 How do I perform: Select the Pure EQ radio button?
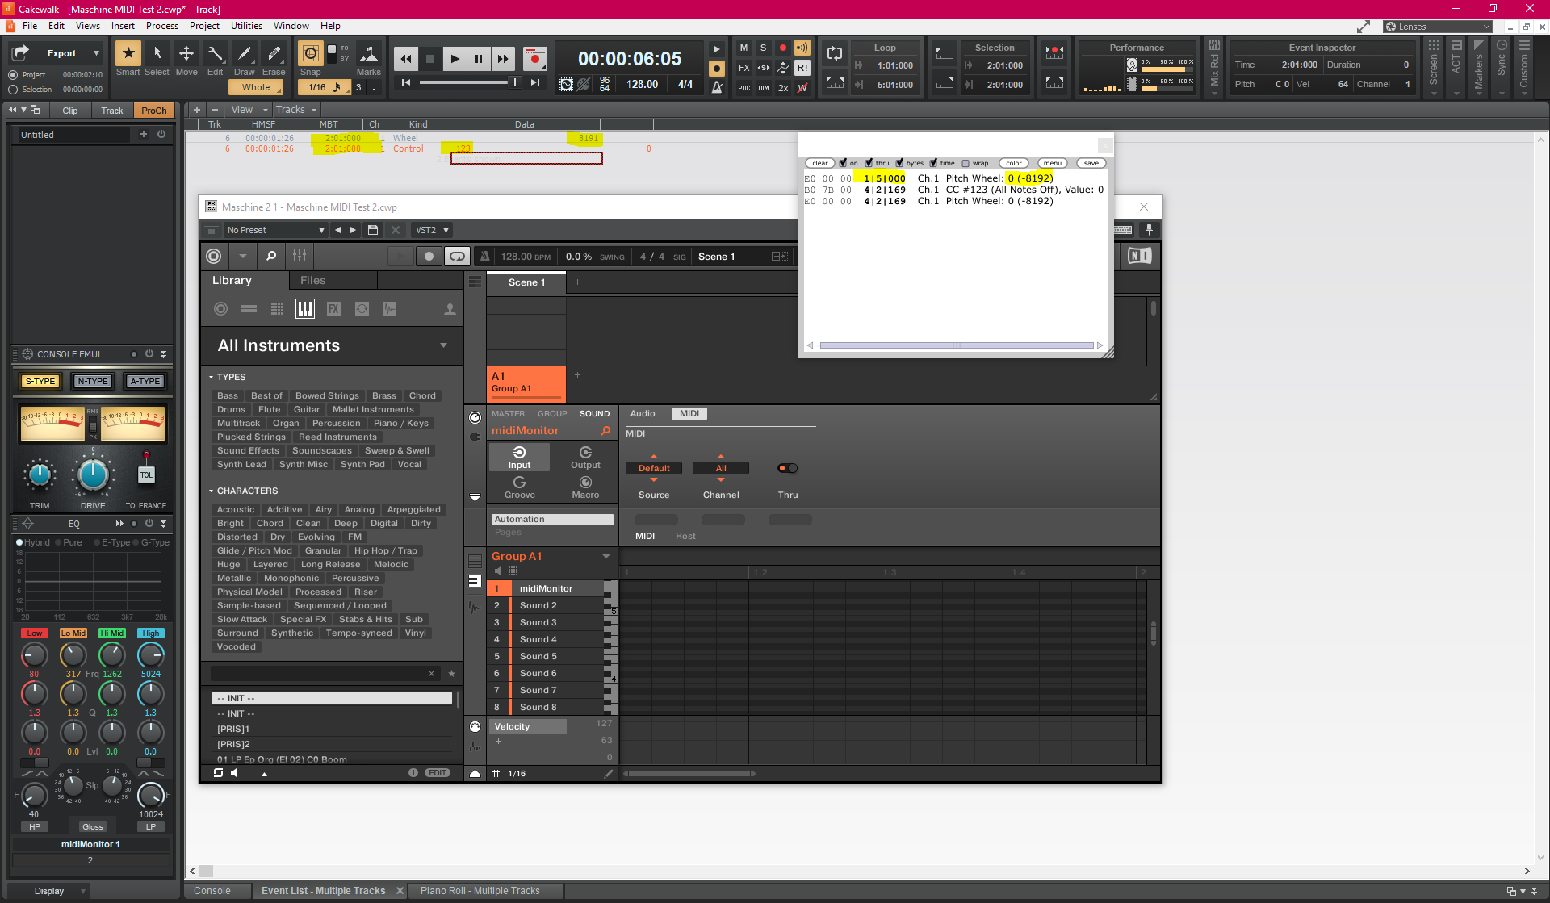(x=59, y=542)
